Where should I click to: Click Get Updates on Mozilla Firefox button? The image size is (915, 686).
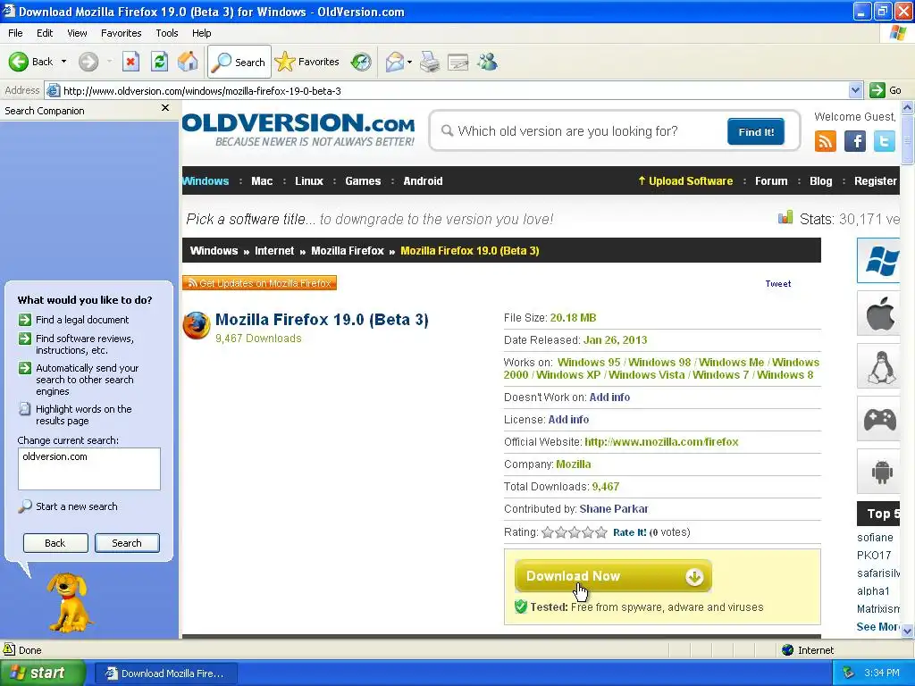(260, 283)
